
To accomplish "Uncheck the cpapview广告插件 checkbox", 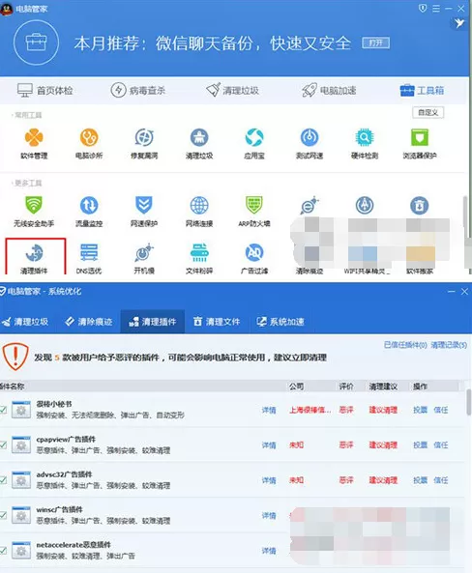I will click(3, 444).
